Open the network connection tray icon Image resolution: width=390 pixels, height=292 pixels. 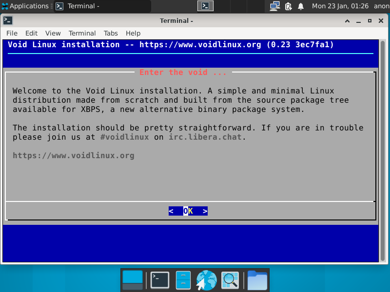[x=275, y=6]
